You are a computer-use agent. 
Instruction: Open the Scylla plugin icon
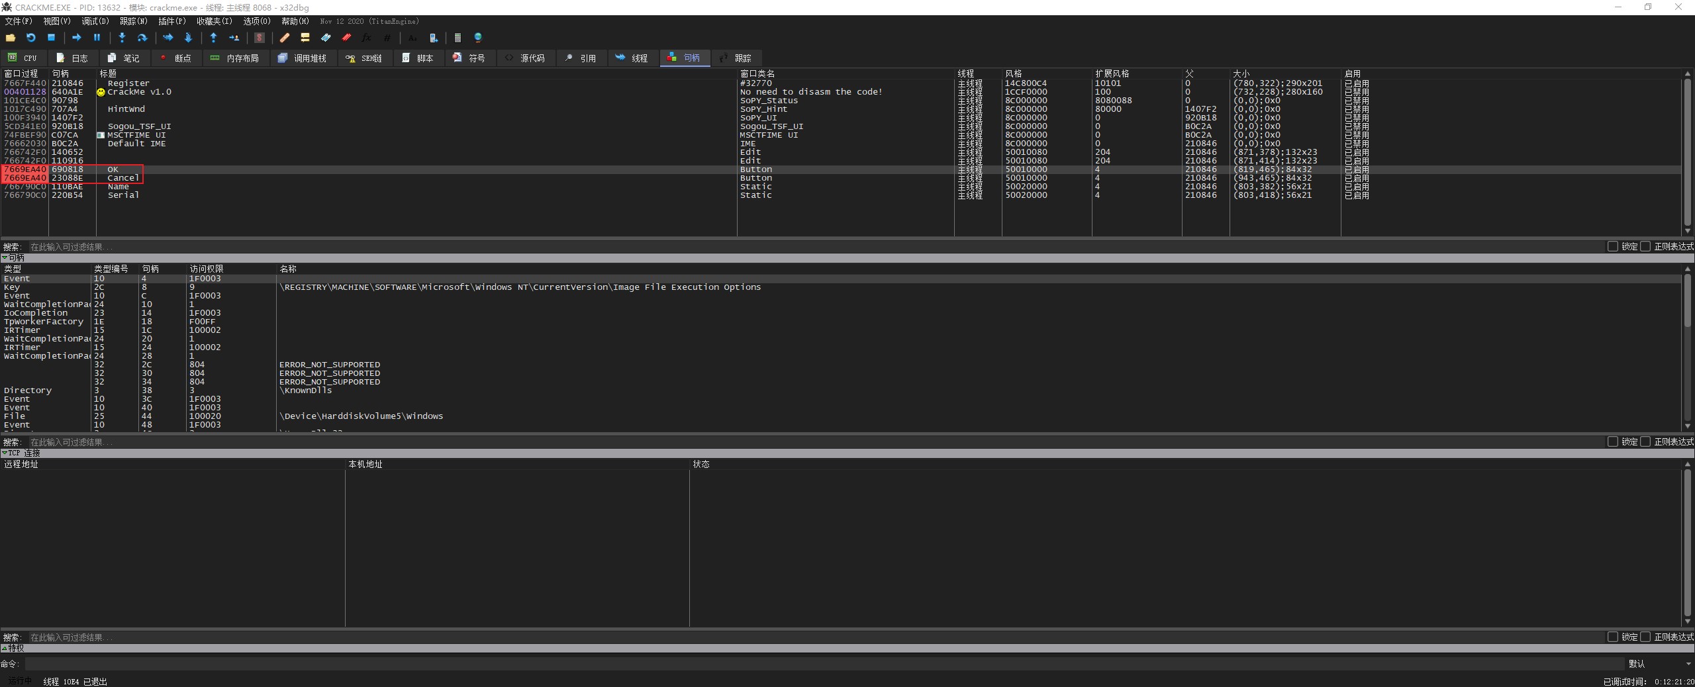click(x=260, y=38)
